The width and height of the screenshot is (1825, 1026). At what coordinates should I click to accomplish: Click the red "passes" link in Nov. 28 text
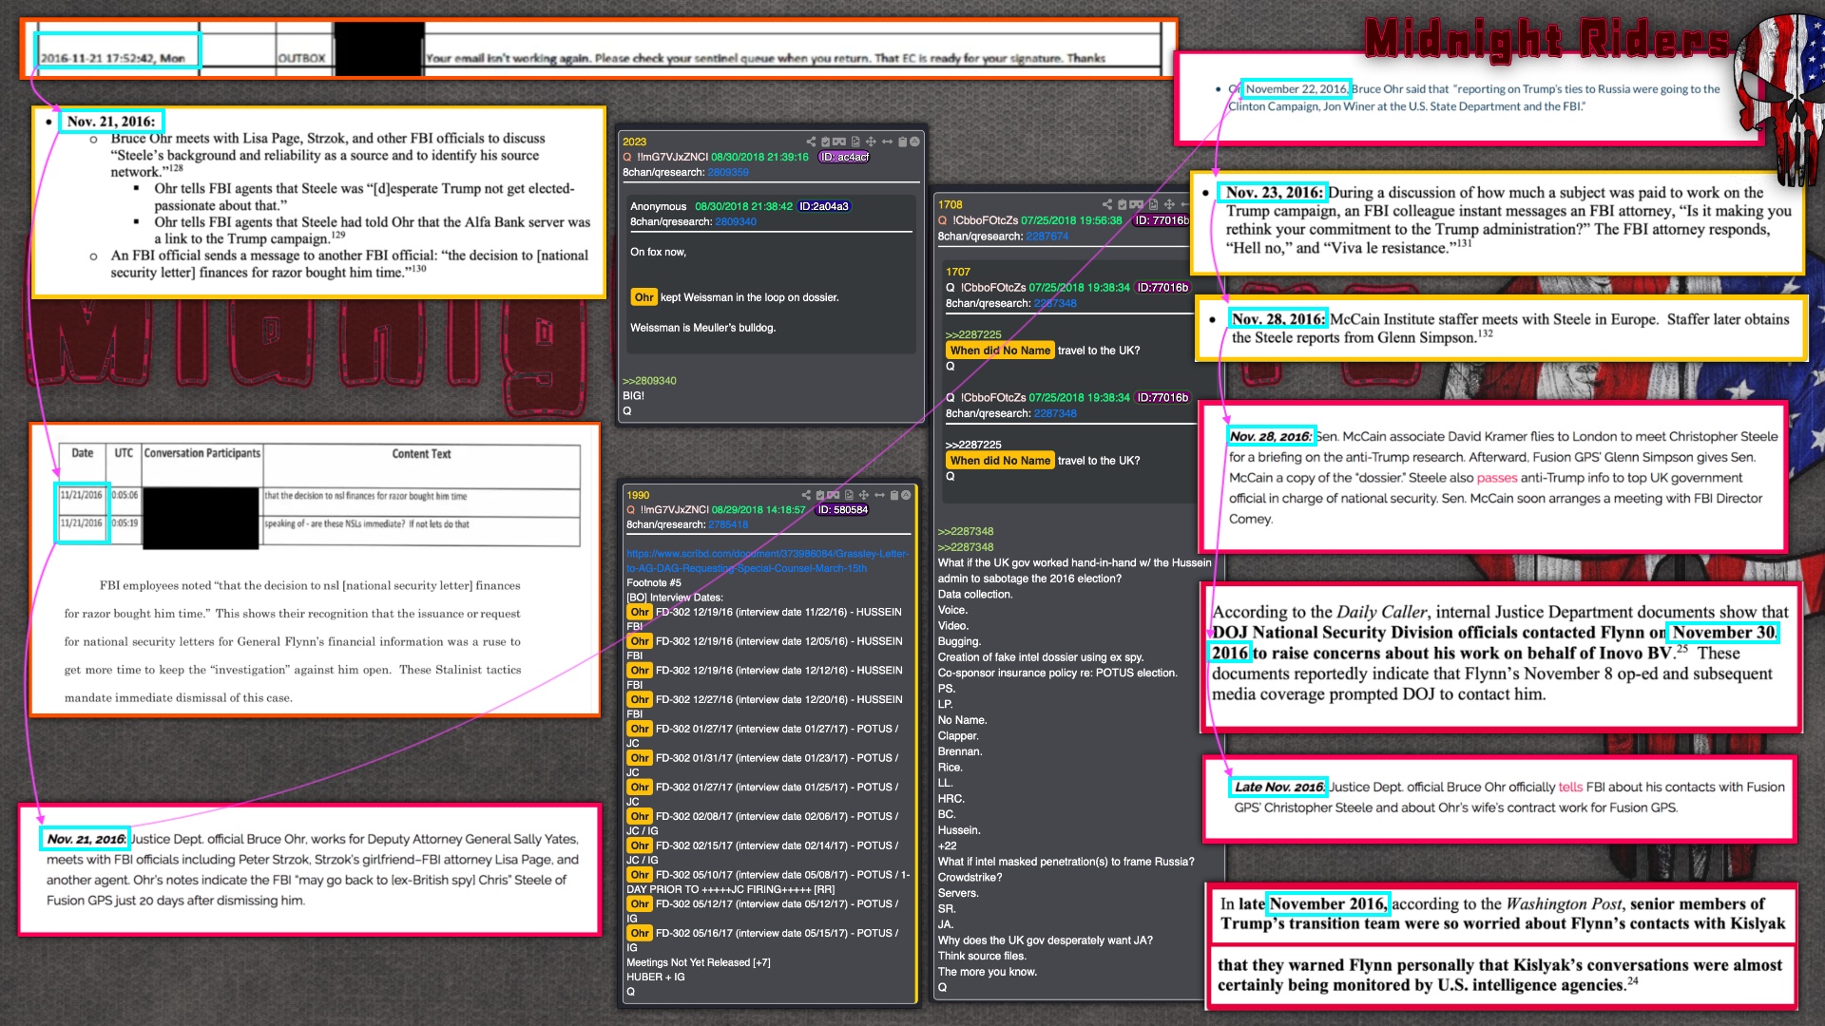[x=1497, y=478]
